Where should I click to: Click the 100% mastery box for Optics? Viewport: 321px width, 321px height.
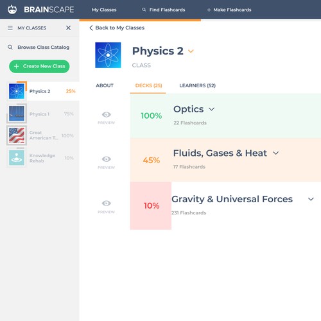[151, 116]
